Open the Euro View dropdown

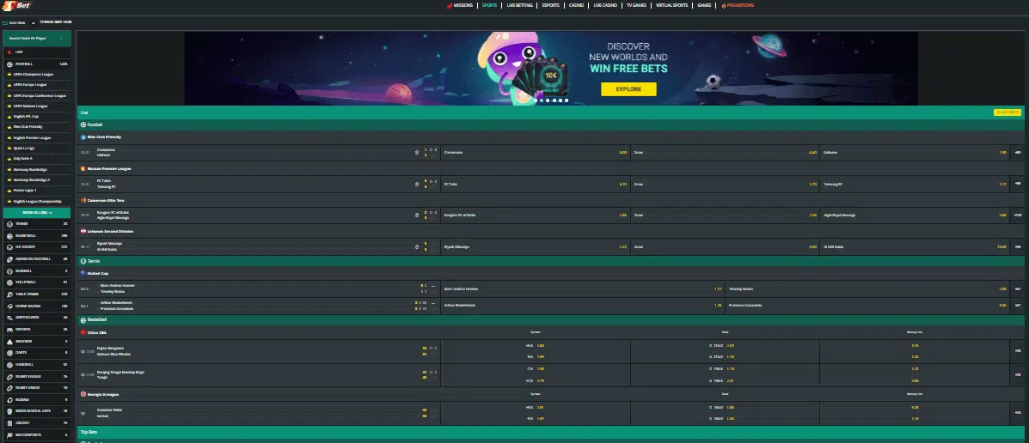tap(19, 23)
